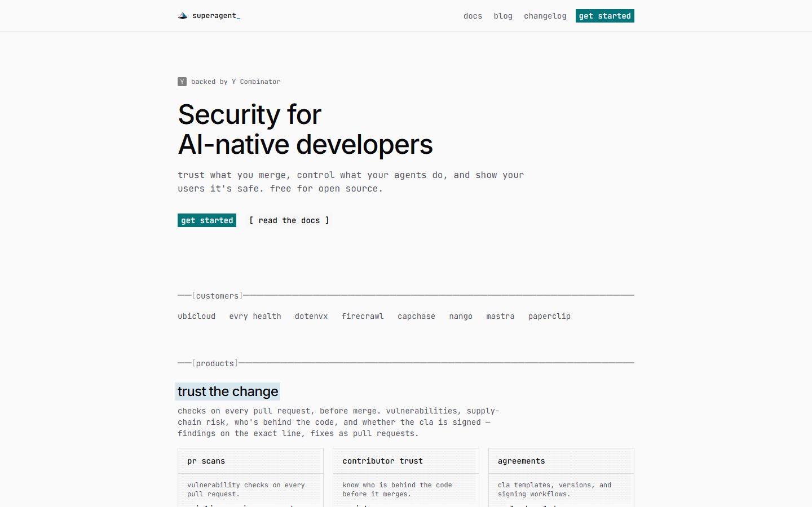
Task: Click the know who is behind the code text
Action: coord(397,490)
